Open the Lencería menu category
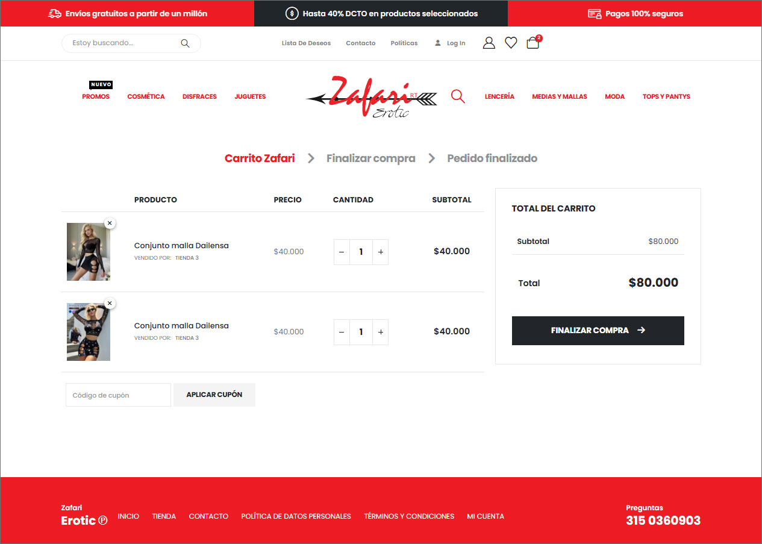 coord(499,96)
